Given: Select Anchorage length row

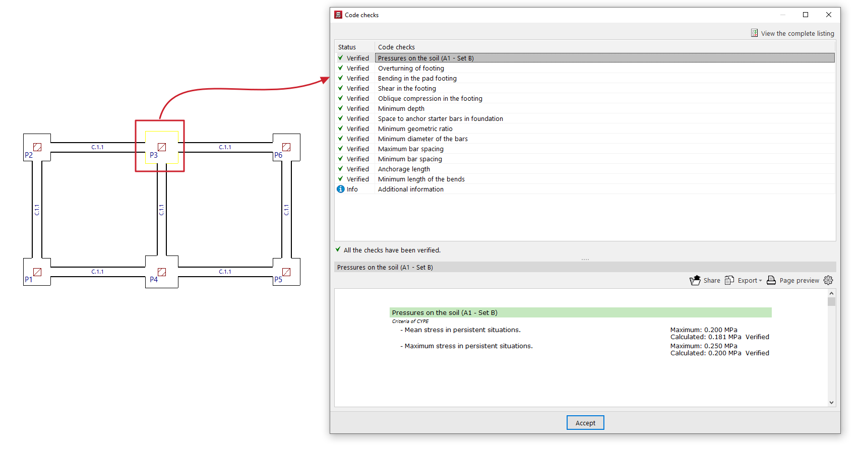Looking at the screenshot, I should click(585, 169).
